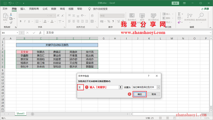Open the 文件 menu tab
The width and height of the screenshot is (213, 120).
click(x=5, y=9)
